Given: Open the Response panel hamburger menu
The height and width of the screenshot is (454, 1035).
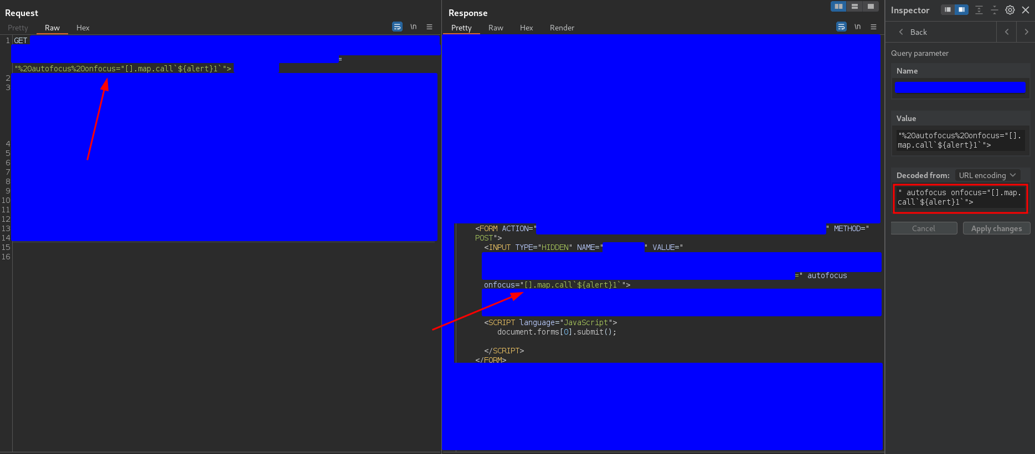Looking at the screenshot, I should pyautogui.click(x=873, y=27).
